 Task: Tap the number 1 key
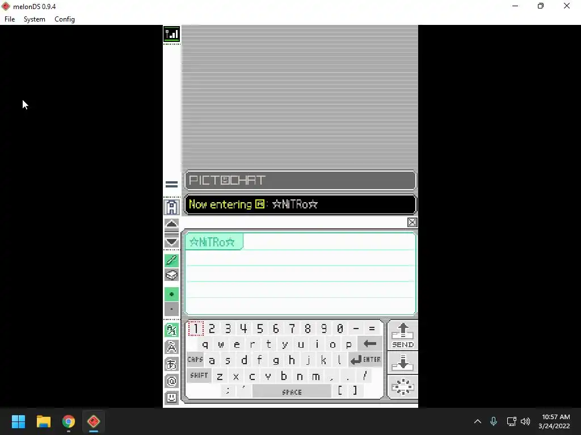click(x=196, y=329)
